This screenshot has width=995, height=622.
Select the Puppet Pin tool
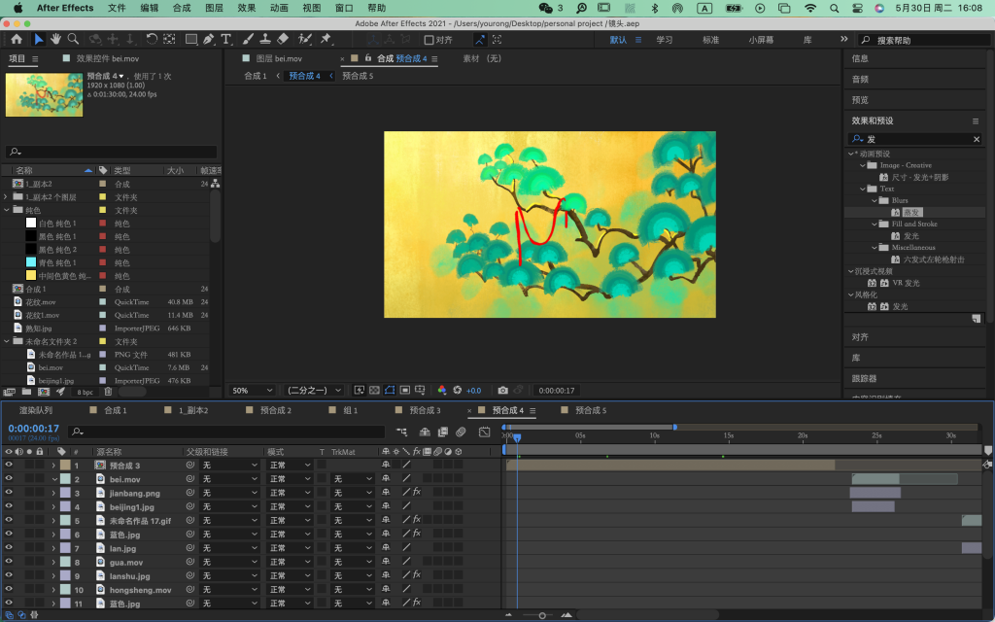[x=326, y=39]
